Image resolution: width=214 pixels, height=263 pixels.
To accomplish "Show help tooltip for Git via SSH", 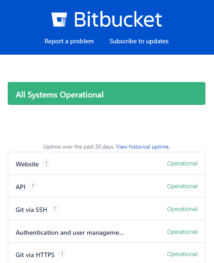I will [x=55, y=208].
